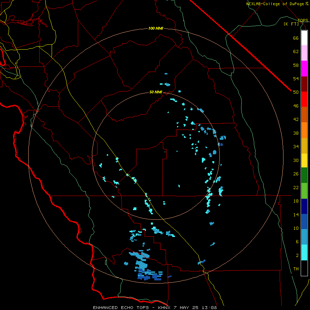Click the TOPS legend title
This screenshot has height=310, width=310.
click(303, 20)
